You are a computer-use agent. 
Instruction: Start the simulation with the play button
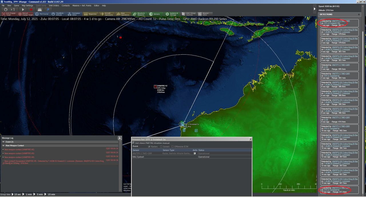23,10
